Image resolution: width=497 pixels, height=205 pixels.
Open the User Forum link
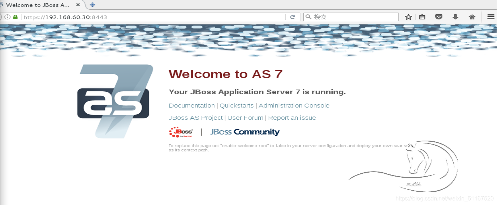[245, 118]
